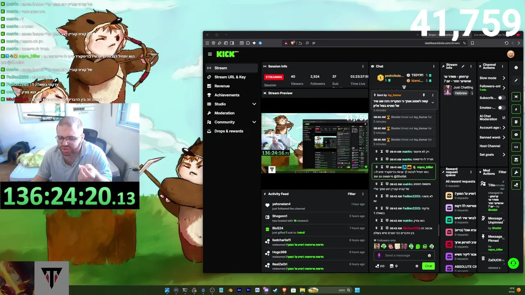The height and width of the screenshot is (295, 525).
Task: Click the Send a message field
Action: click(x=404, y=255)
